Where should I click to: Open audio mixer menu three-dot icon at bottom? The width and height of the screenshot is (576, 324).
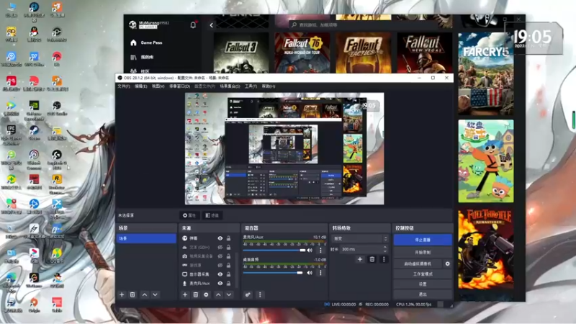coord(260,294)
